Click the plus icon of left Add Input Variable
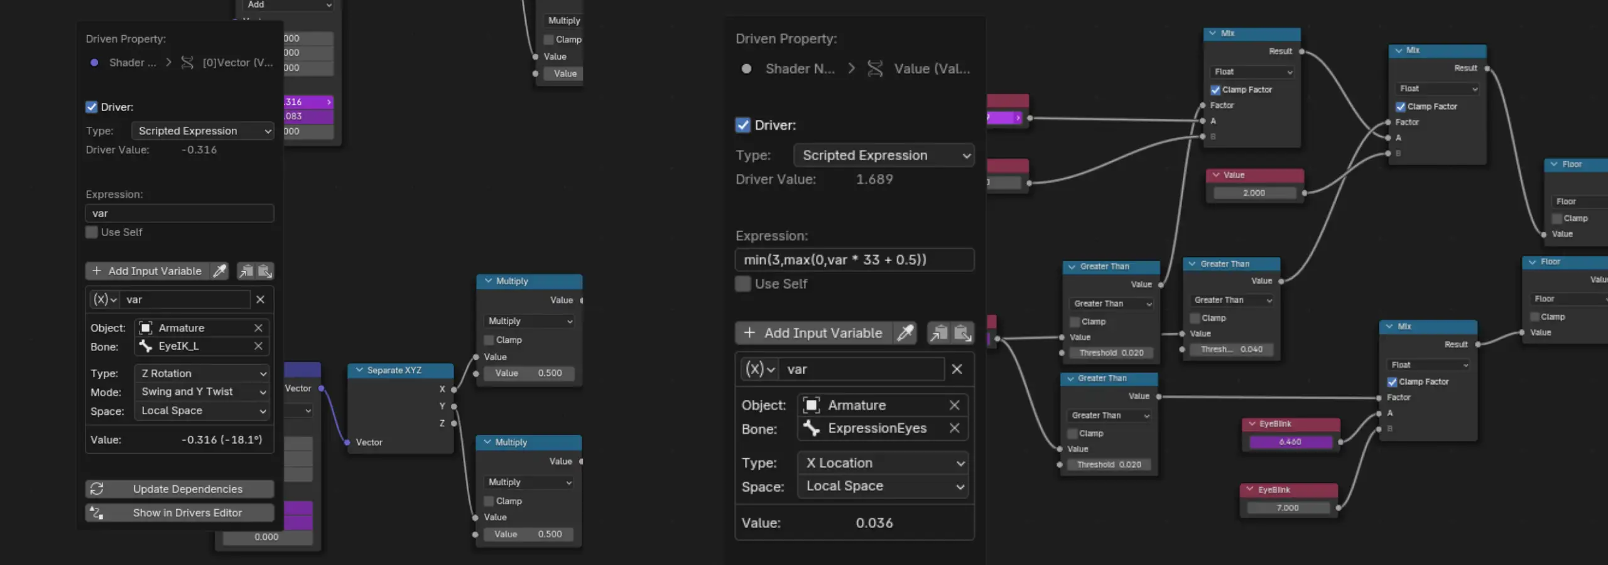1608x565 pixels. pos(97,271)
